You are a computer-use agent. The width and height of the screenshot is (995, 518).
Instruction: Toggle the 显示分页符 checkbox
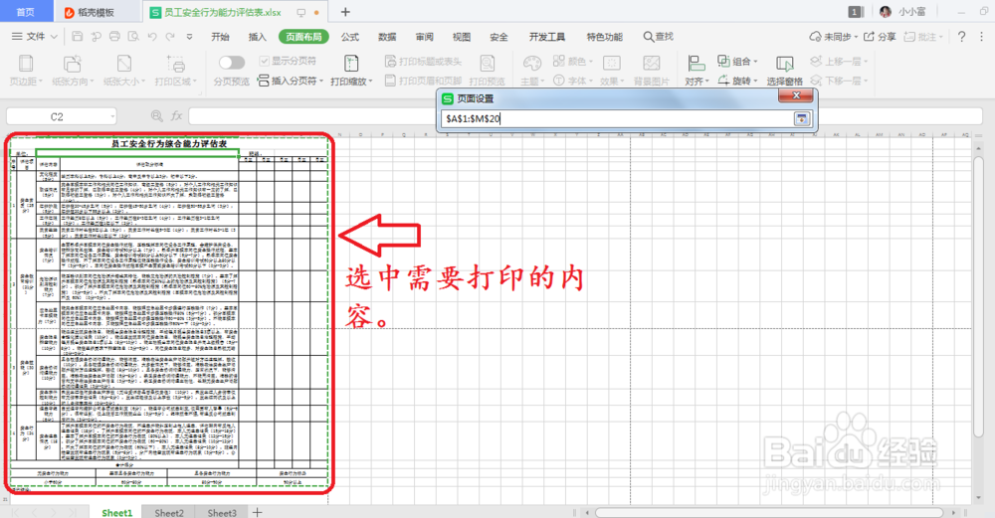(x=264, y=61)
